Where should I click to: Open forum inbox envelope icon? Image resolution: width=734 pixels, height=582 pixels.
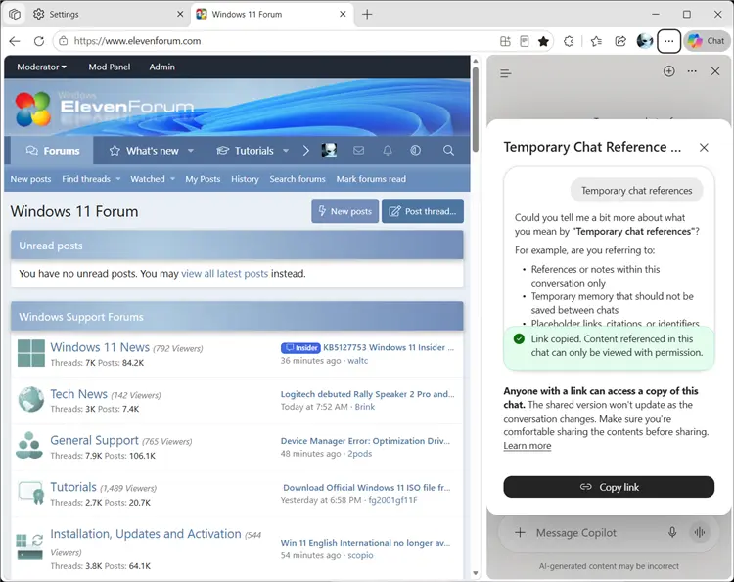[358, 151]
